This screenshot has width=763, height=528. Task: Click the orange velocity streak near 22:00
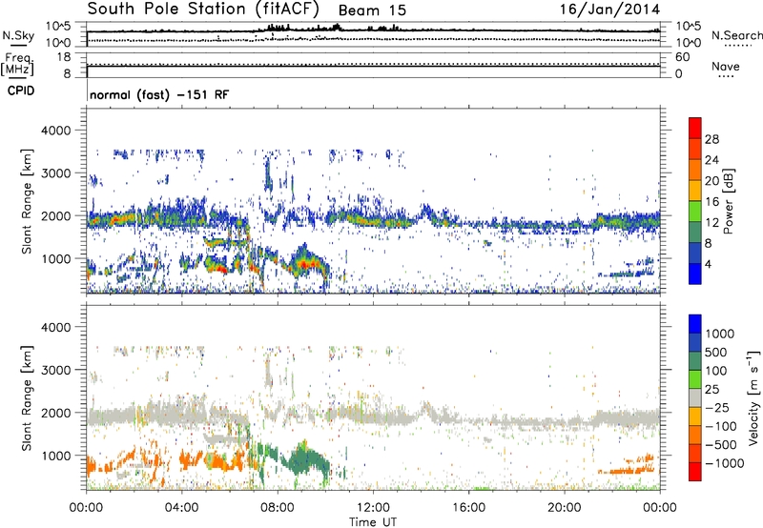click(628, 469)
